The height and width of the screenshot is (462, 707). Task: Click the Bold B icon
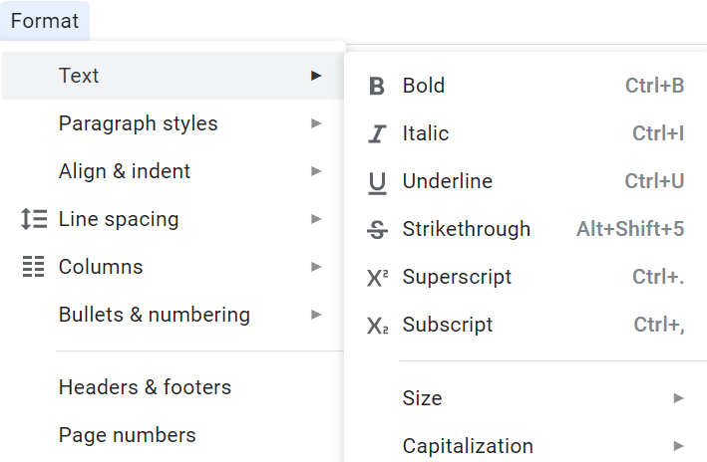pos(377,86)
